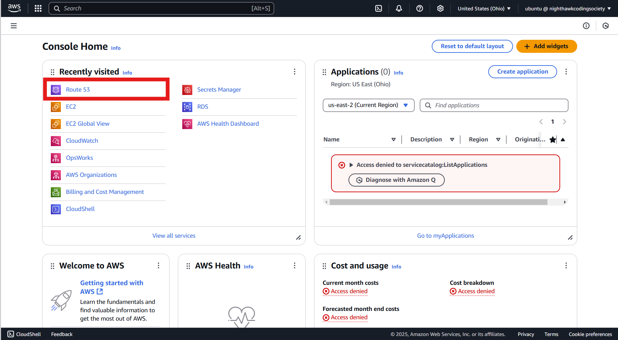Click the EC2 service icon
This screenshot has width=618, height=340.
(x=56, y=107)
